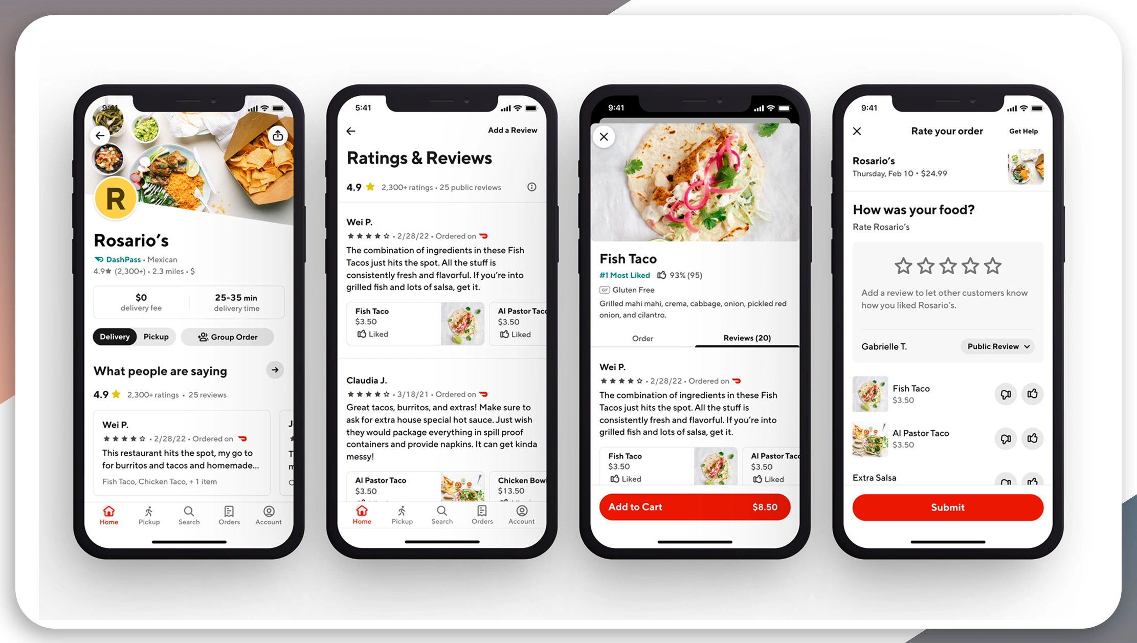
Task: Tap the Home icon in bottom navigation
Action: 108,513
